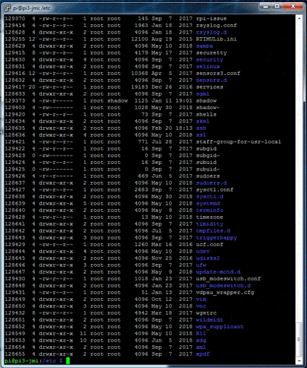Click the ssh directory name
The height and width of the screenshot is (368, 307).
(x=201, y=128)
